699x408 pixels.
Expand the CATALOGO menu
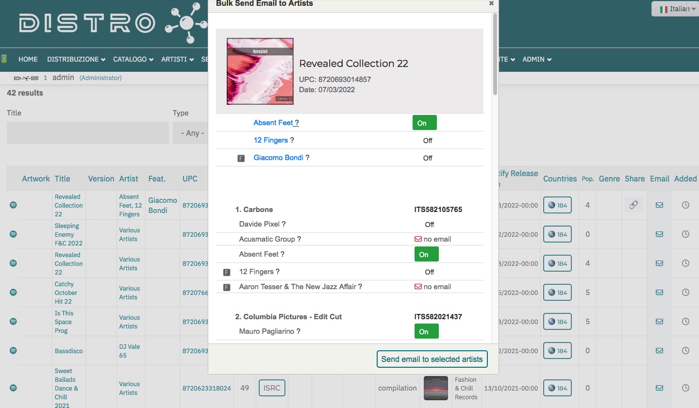[133, 59]
